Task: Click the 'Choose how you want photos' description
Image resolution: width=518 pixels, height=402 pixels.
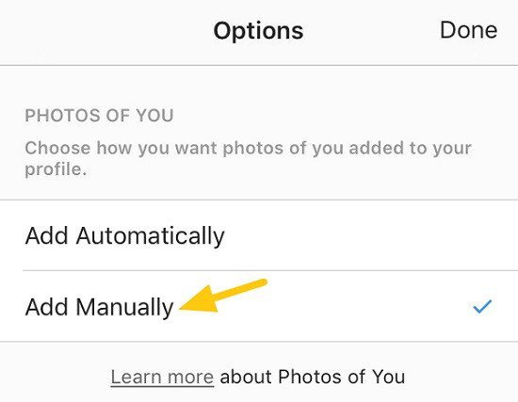Action: 248,158
